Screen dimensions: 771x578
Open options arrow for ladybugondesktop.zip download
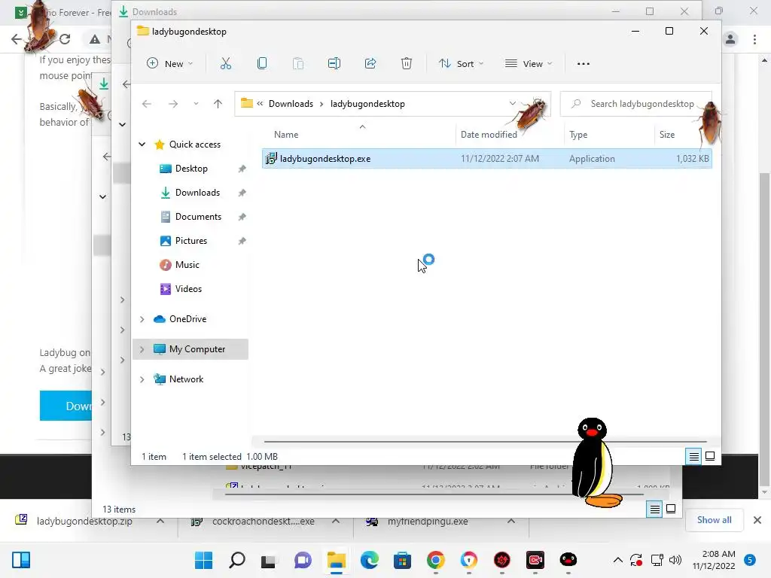[160, 521]
